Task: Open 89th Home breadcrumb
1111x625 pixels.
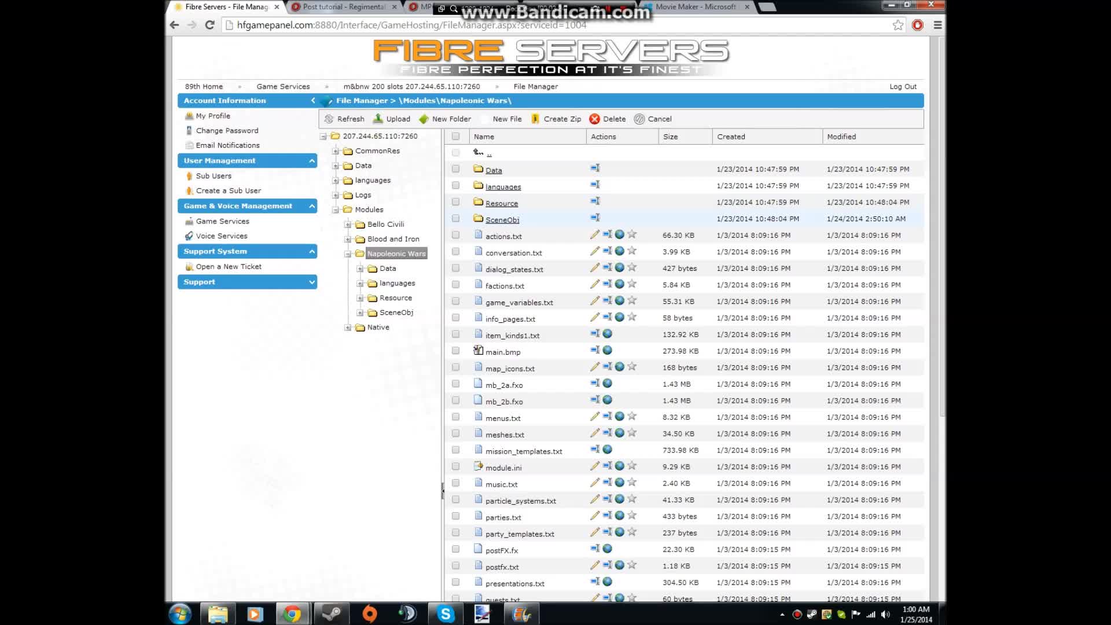Action: [x=204, y=86]
